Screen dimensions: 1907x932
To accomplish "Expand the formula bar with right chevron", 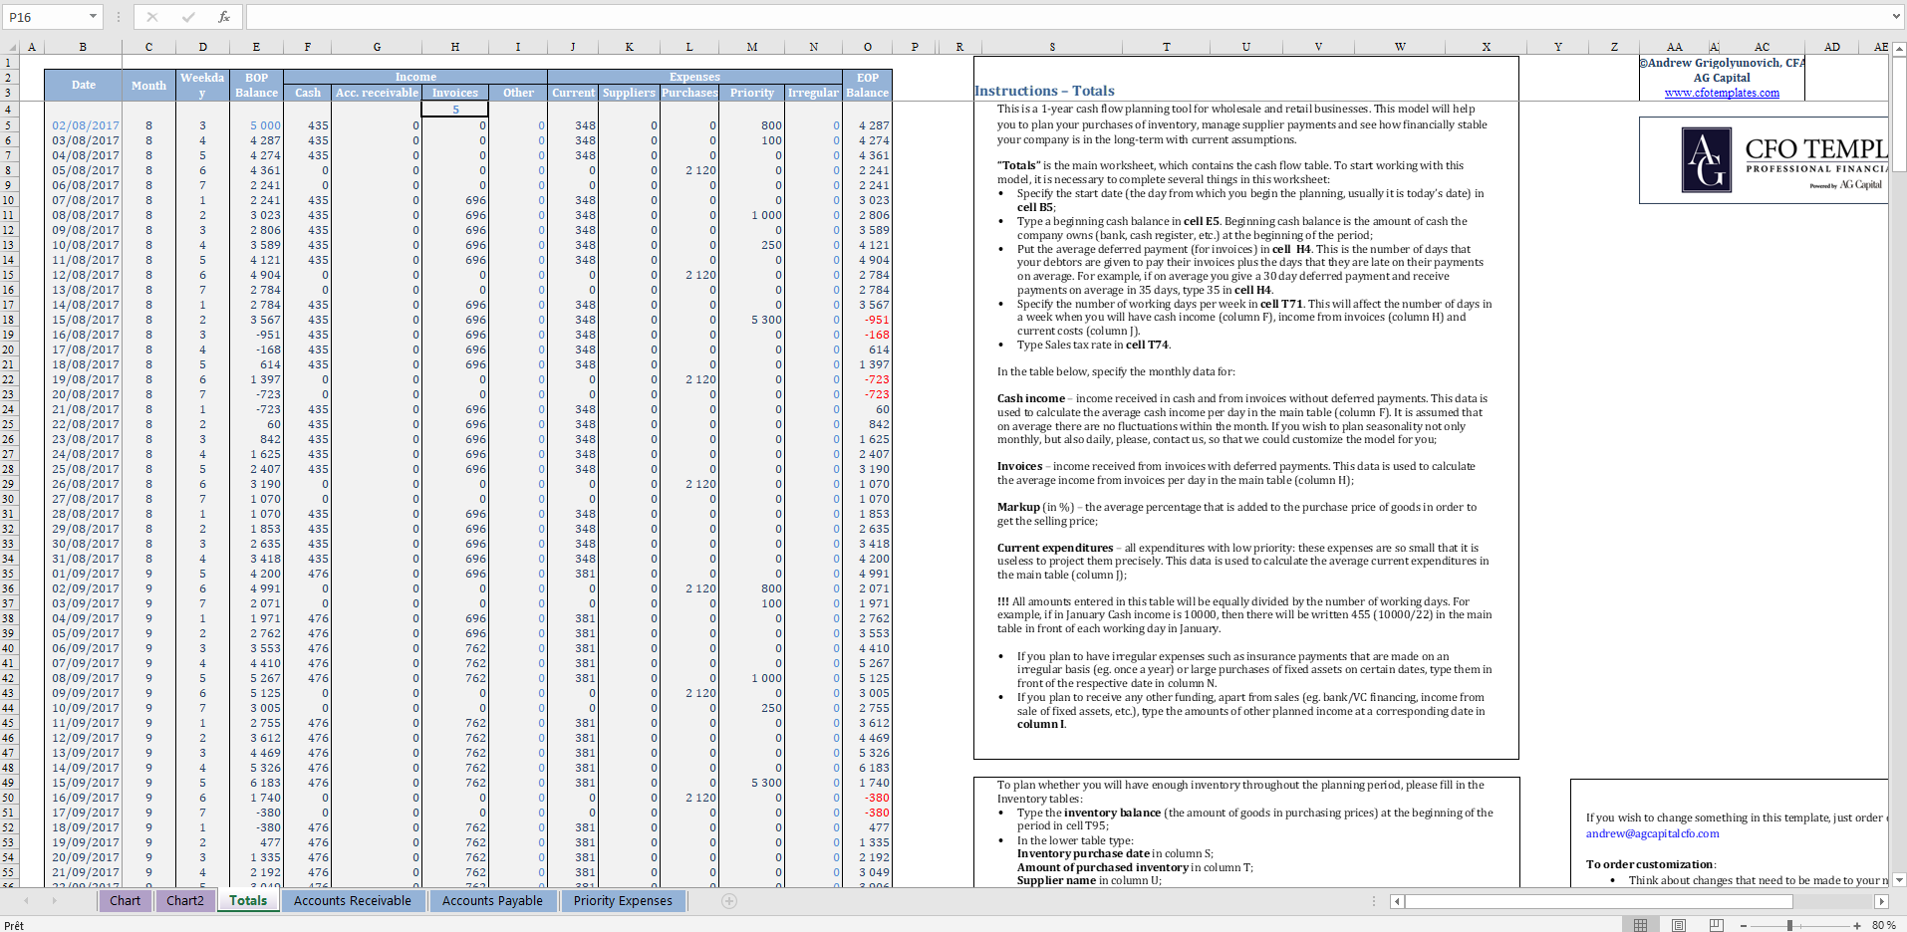I will click(x=1896, y=17).
